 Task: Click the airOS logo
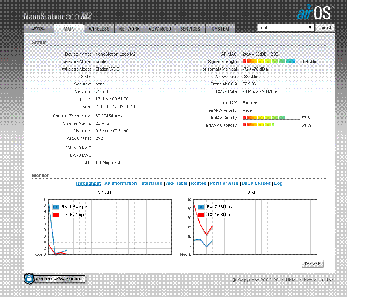(315, 12)
